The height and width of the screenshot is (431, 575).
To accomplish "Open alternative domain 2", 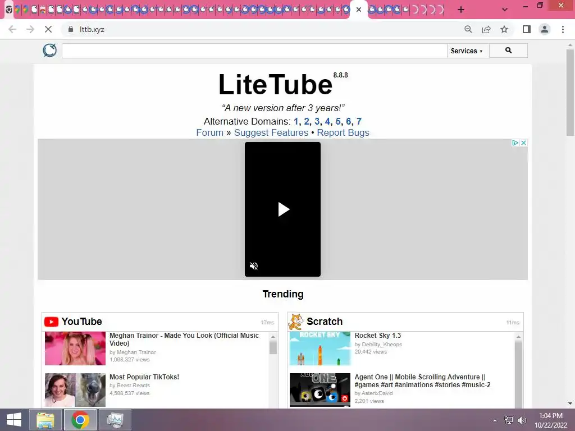I will coord(307,121).
